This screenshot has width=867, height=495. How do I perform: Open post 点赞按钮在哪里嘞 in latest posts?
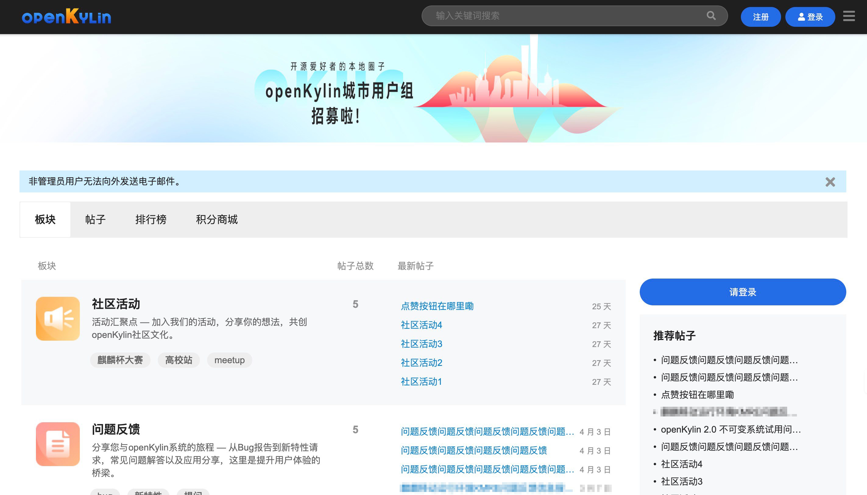click(437, 306)
